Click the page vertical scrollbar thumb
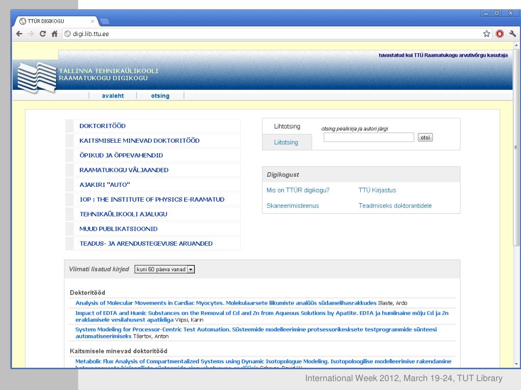The image size is (521, 390). coord(516,148)
